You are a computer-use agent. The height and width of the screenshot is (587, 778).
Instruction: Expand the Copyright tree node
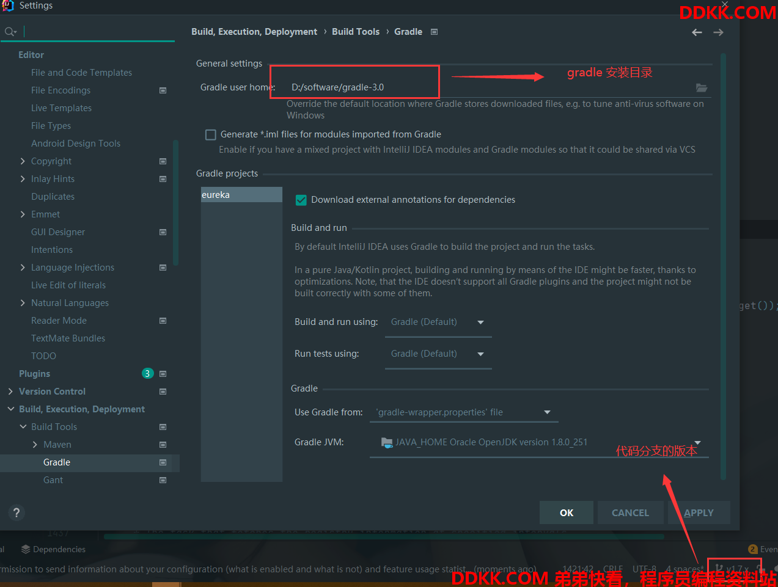(23, 161)
